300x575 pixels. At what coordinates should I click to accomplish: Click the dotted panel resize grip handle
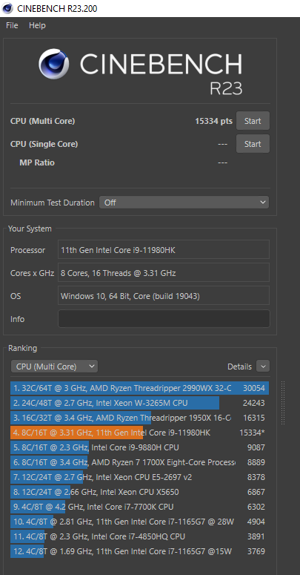pos(283,403)
